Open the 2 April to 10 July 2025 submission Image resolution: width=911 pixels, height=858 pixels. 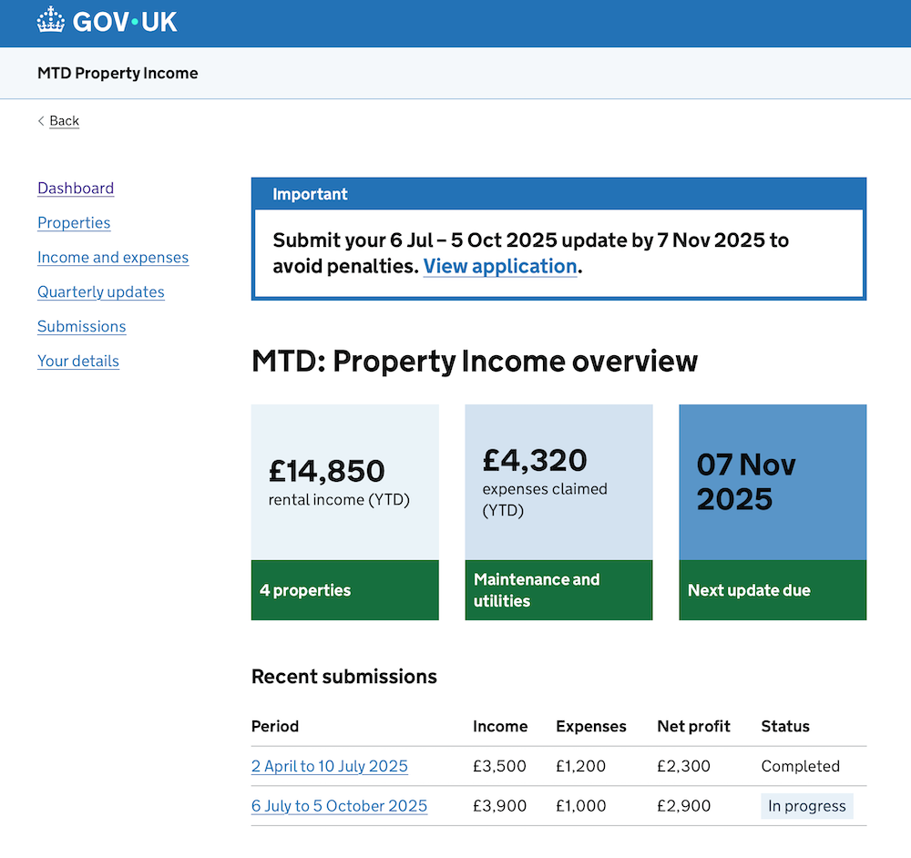330,767
